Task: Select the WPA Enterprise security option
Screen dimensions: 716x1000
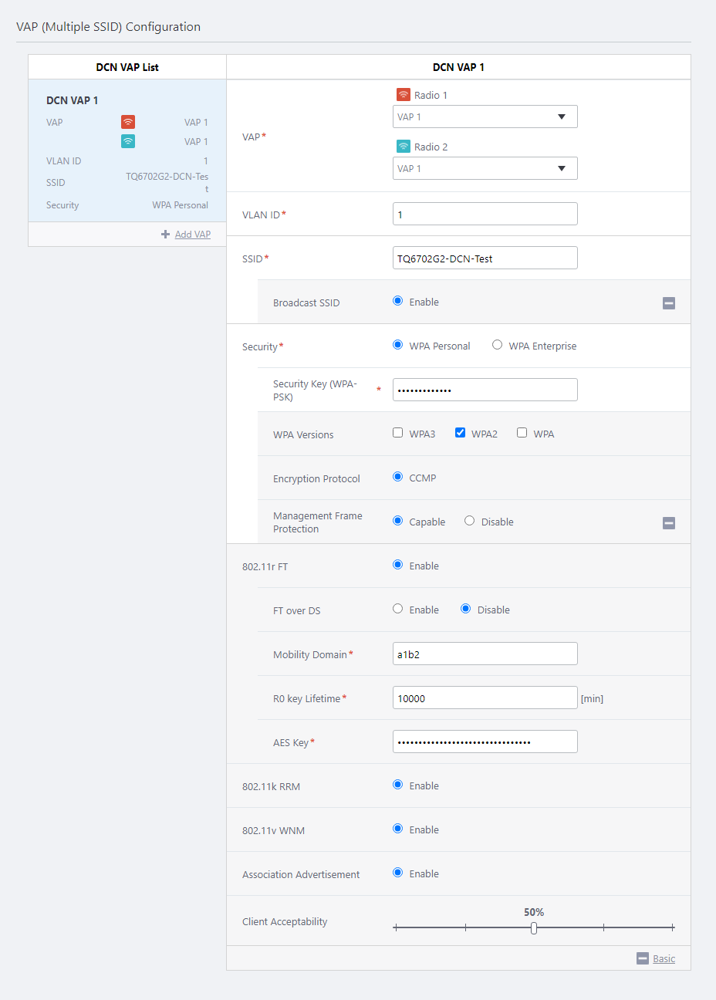Action: pyautogui.click(x=498, y=345)
